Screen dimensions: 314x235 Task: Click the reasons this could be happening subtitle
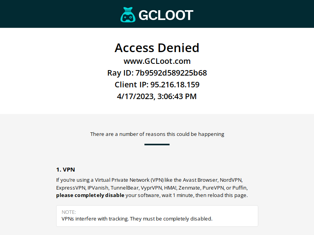tap(157, 134)
